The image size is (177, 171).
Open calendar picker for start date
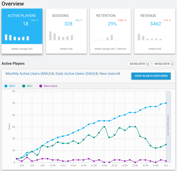(148, 64)
